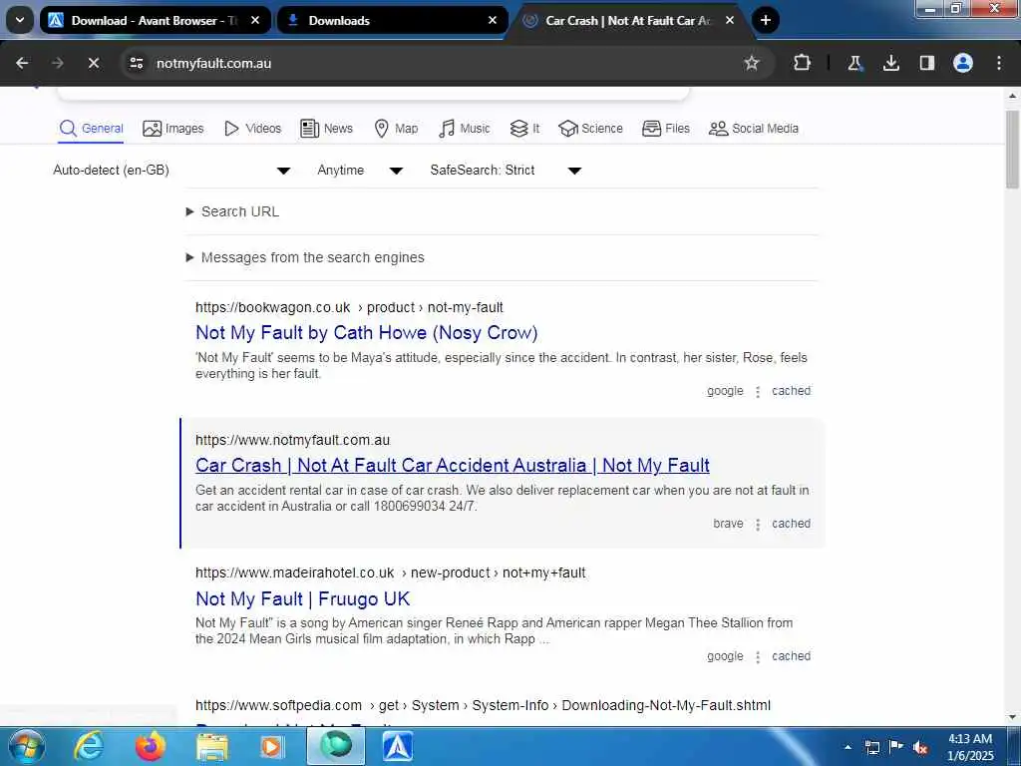
Task: Click scrollbar down arrow
Action: tap(1012, 716)
